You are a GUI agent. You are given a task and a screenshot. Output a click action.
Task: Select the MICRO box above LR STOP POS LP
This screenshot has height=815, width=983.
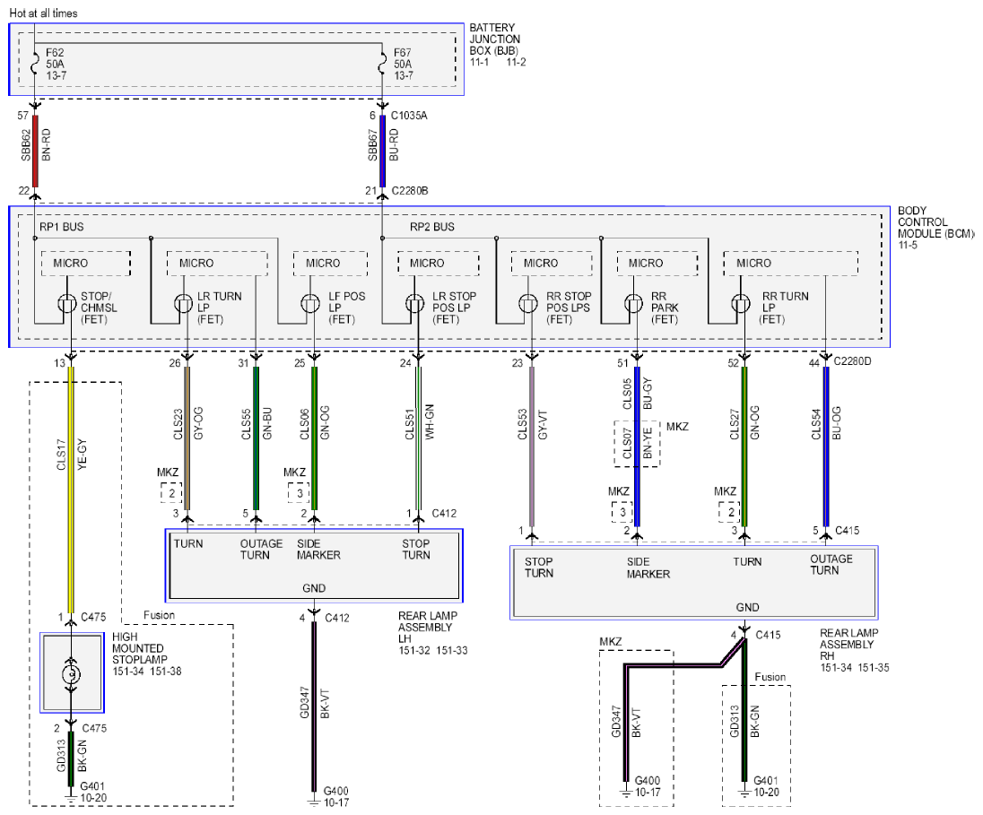(439, 264)
